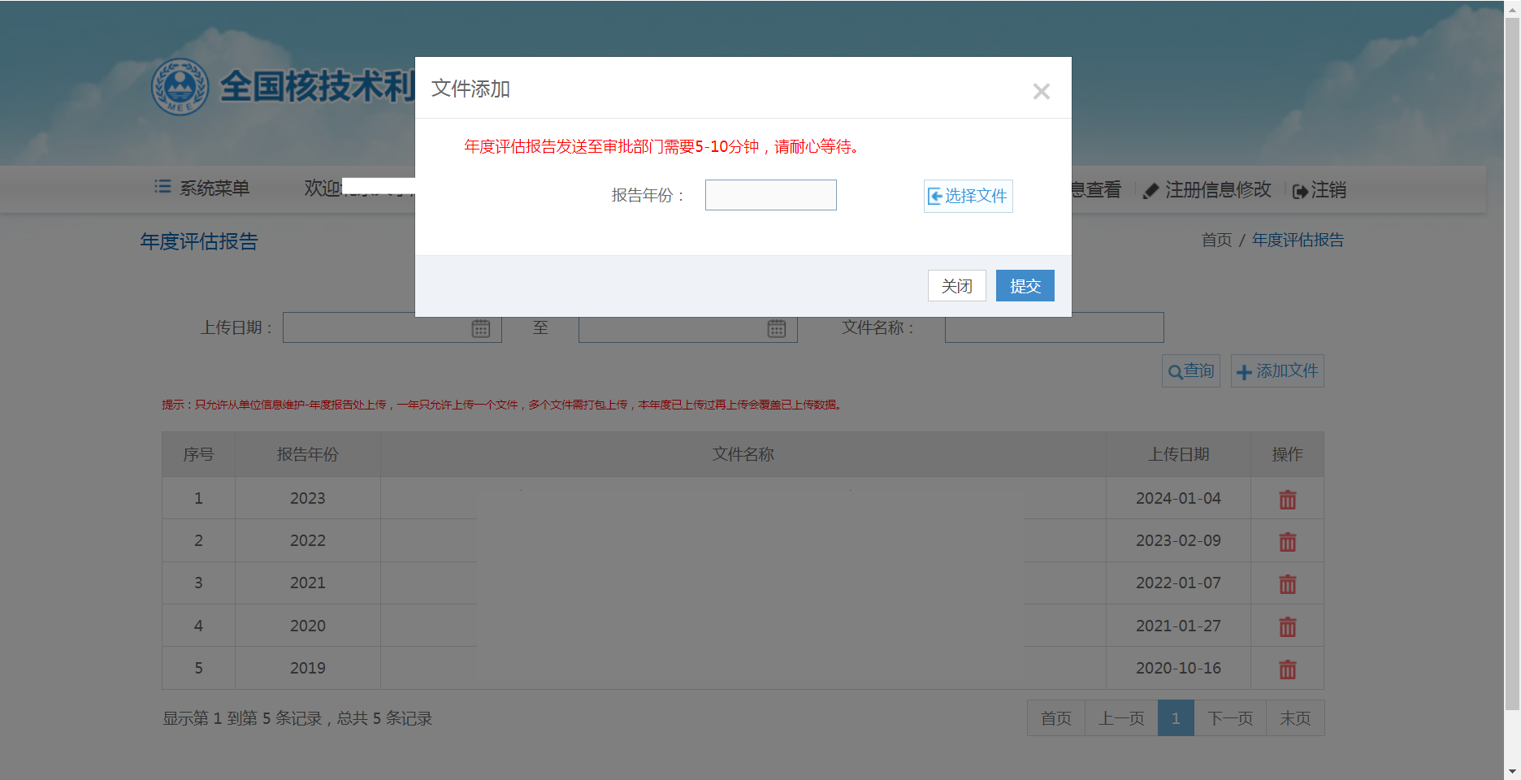Close the 文件添加 dialog with X
Image resolution: width=1521 pixels, height=780 pixels.
tap(1041, 91)
